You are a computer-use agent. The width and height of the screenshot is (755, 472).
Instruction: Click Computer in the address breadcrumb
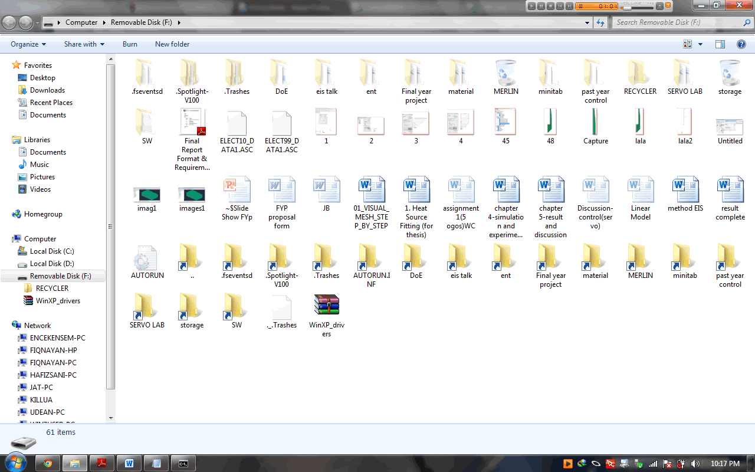(x=81, y=22)
